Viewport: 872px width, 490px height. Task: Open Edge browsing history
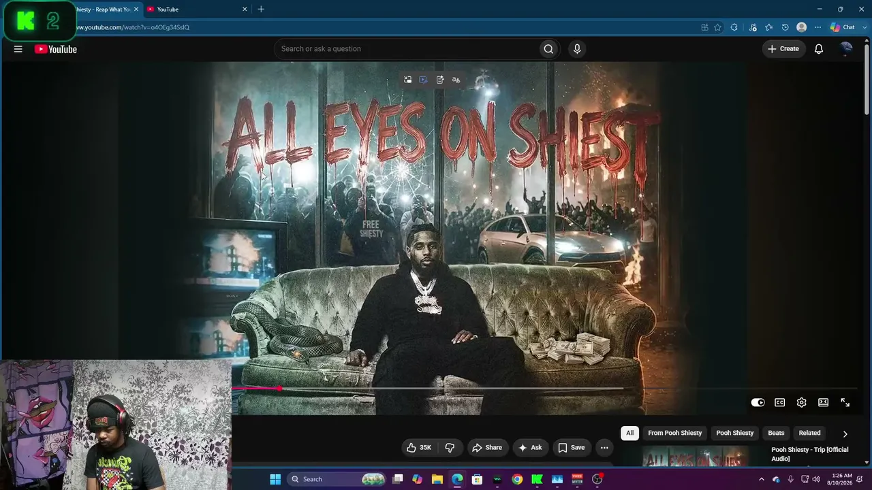click(785, 27)
